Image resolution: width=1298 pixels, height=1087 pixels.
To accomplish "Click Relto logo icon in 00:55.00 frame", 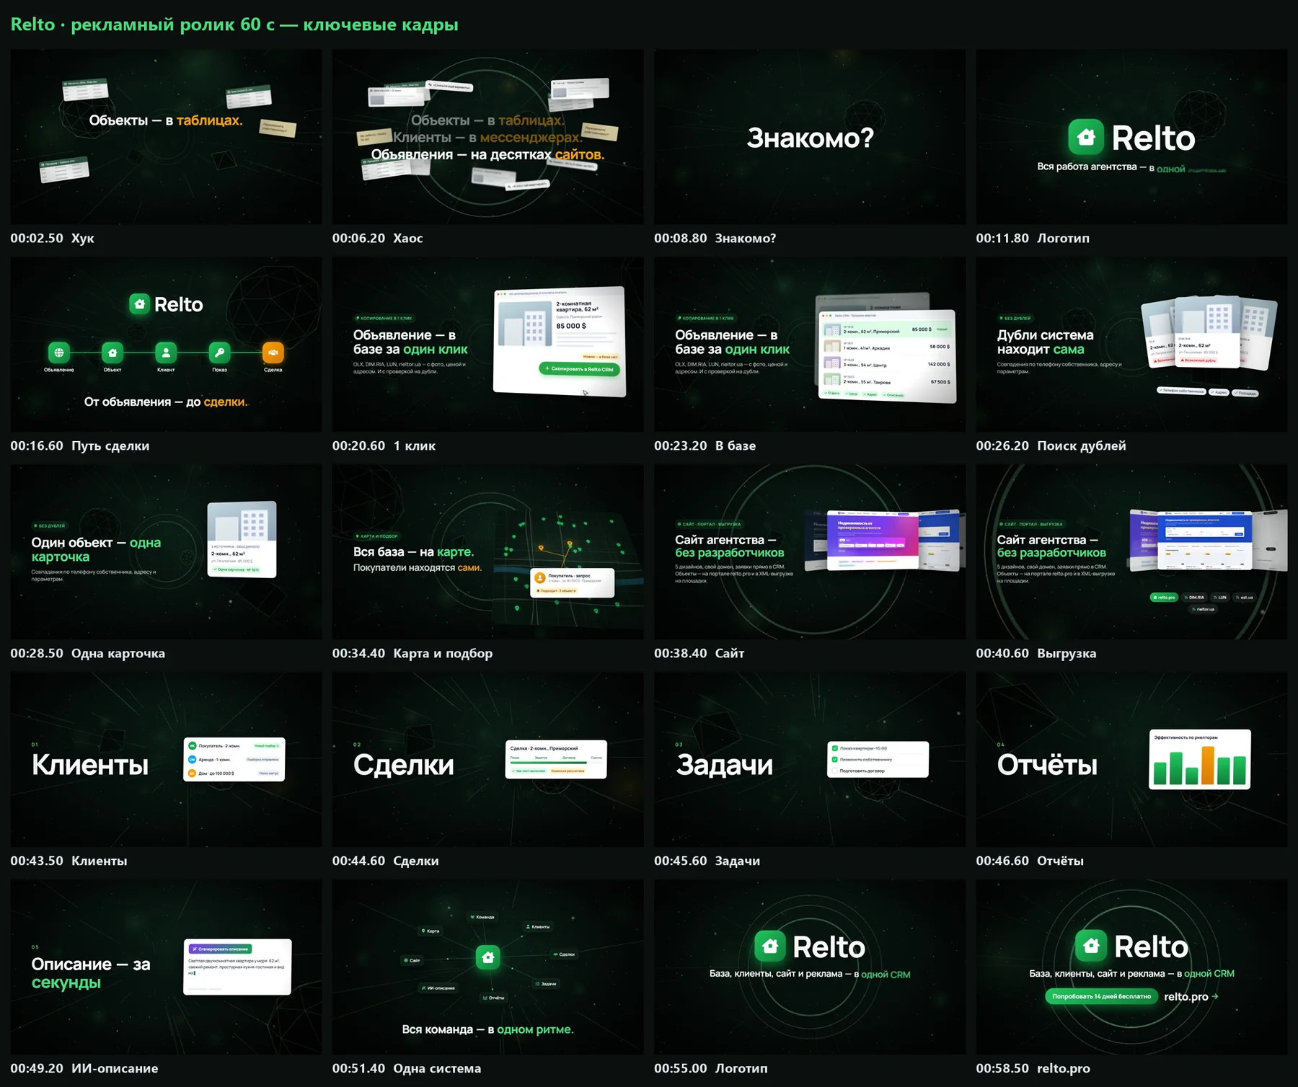I will (x=770, y=946).
